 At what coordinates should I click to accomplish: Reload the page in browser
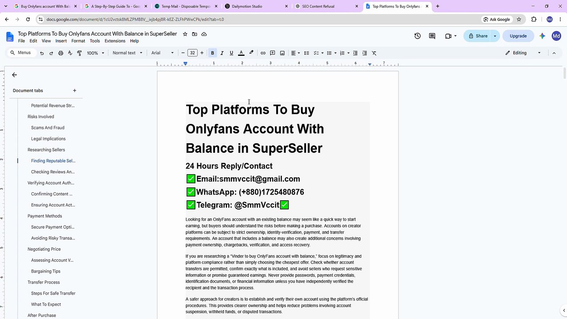[x=28, y=19]
